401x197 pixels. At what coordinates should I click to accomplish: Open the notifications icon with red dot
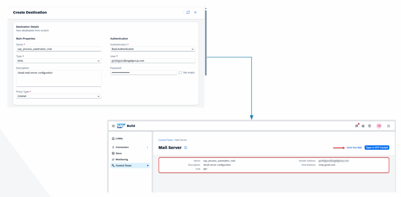(x=357, y=126)
